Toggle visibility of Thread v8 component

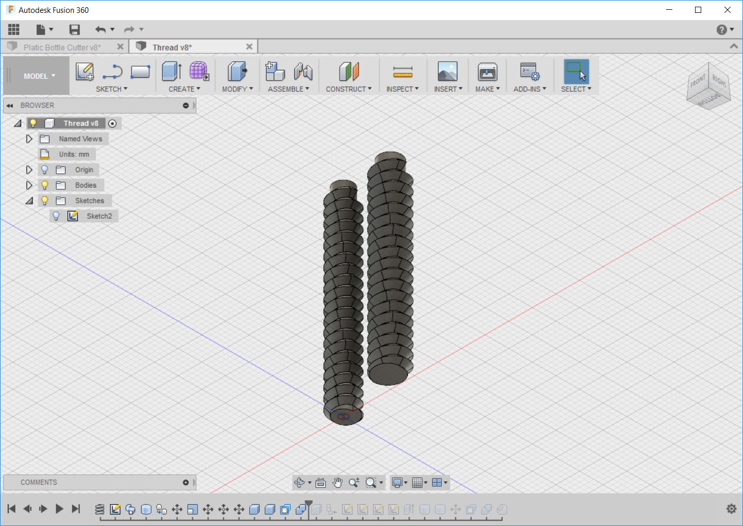tap(33, 123)
